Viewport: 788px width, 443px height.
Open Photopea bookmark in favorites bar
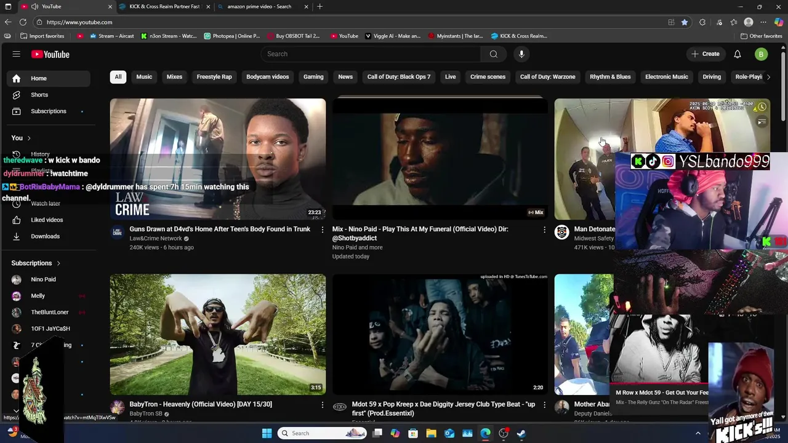tap(232, 36)
